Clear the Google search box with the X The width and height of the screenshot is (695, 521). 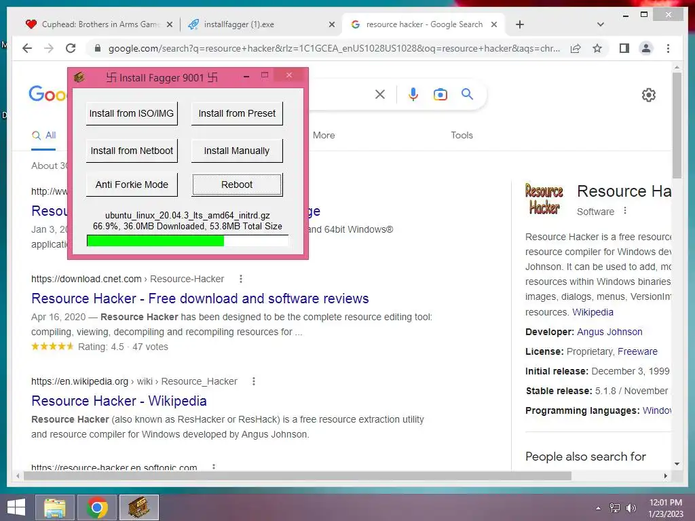(x=380, y=94)
